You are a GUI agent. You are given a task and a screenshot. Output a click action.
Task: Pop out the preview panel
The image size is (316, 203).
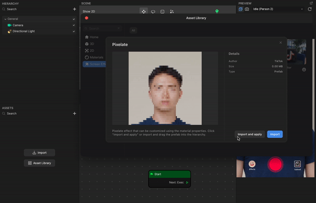pos(311,3)
